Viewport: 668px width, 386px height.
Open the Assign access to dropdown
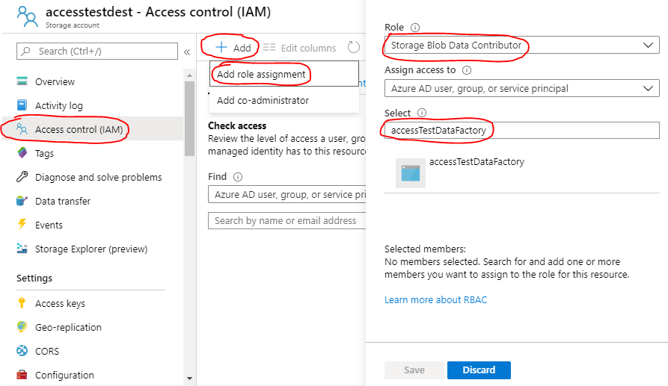point(521,88)
